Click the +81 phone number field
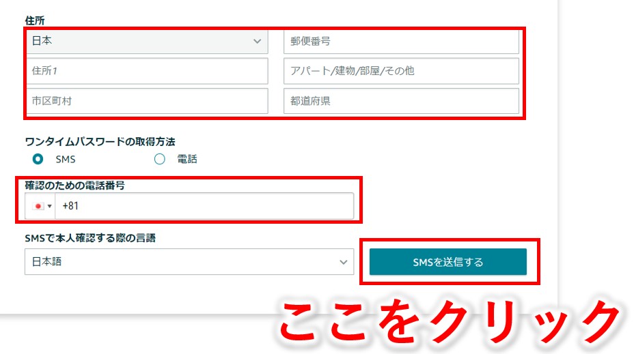Screen dimensions: 634x354 point(204,206)
